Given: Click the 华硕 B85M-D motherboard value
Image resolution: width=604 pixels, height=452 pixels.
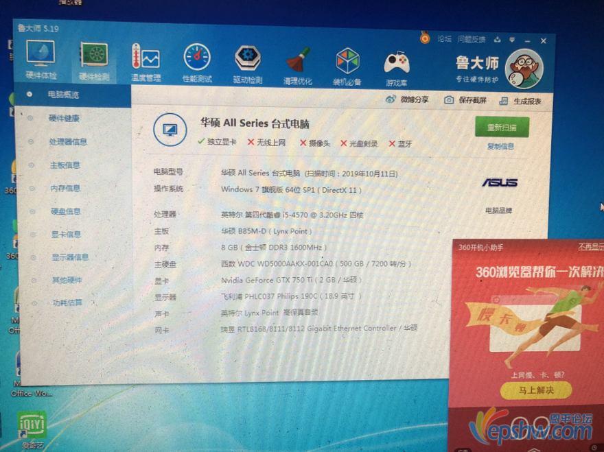Looking at the screenshot, I should point(266,231).
